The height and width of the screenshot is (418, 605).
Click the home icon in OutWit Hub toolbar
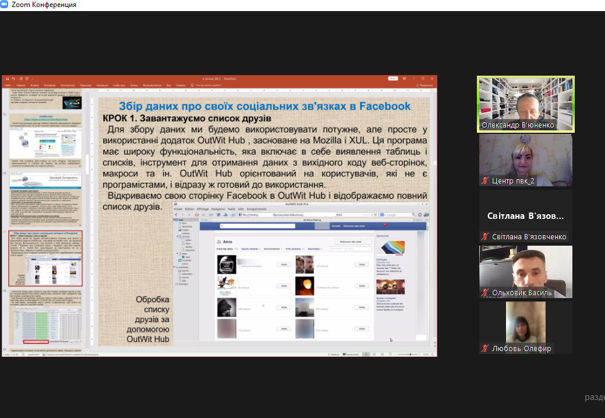420,215
